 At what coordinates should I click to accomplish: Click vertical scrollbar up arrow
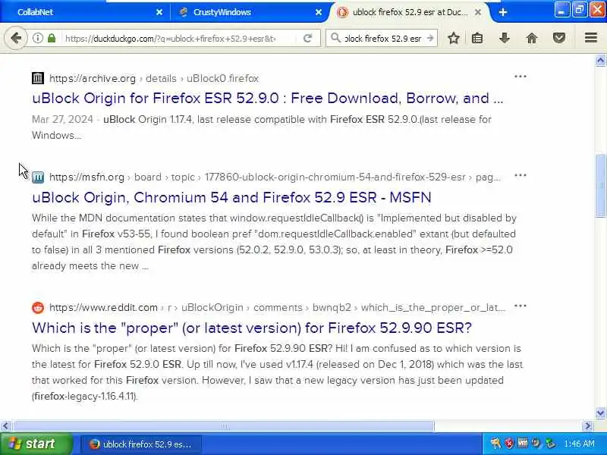click(x=600, y=61)
